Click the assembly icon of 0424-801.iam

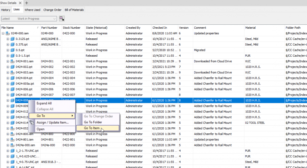tap(12, 140)
